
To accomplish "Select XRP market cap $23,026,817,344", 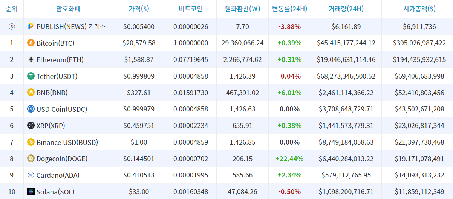I will coord(419,126).
